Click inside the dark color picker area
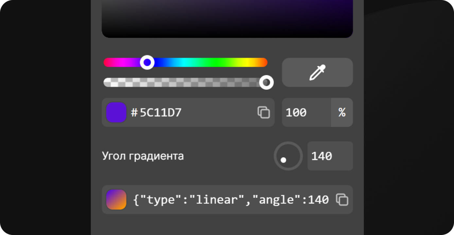The image size is (454, 235). [227, 18]
